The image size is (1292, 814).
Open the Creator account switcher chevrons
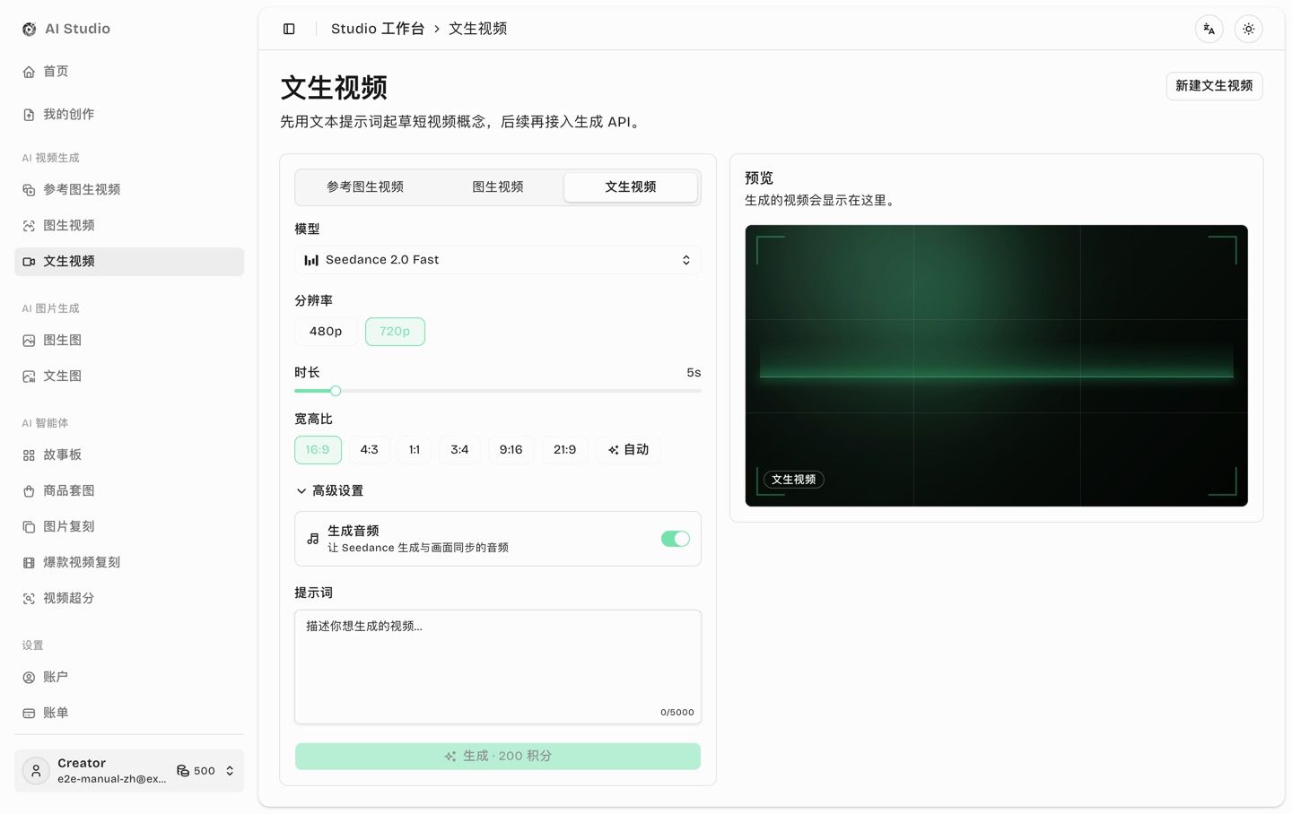click(x=230, y=771)
